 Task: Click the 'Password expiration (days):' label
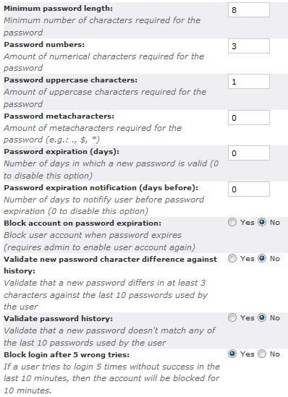click(x=62, y=152)
